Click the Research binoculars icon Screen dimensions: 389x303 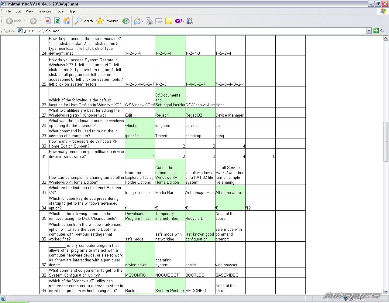point(190,21)
